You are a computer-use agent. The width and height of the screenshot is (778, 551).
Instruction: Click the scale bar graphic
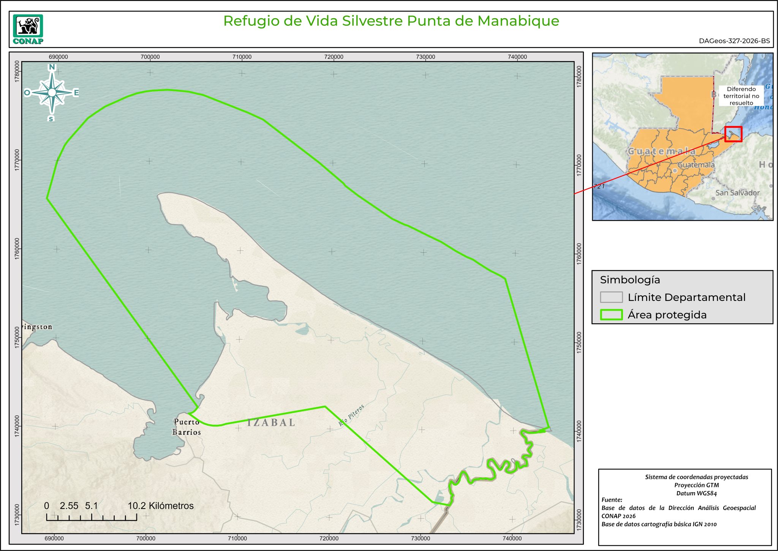click(92, 517)
